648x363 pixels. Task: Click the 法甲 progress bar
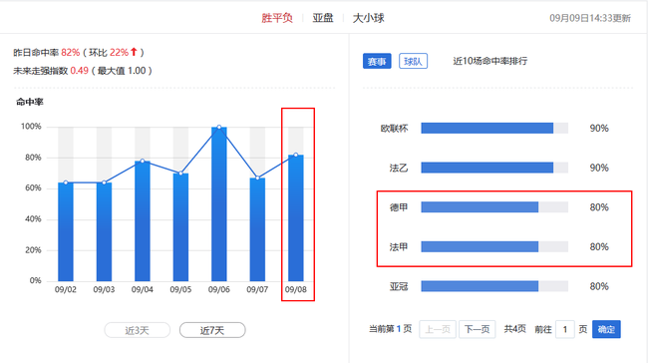[494, 247]
